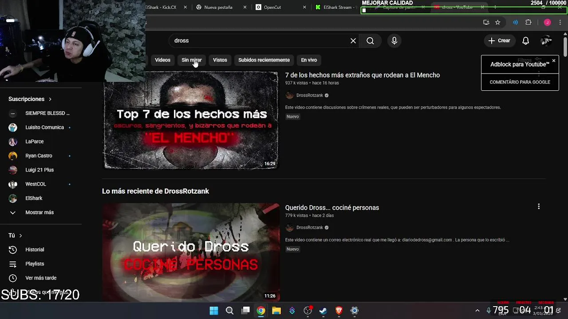
Task: Select the Videos filter chip
Action: pos(162,60)
